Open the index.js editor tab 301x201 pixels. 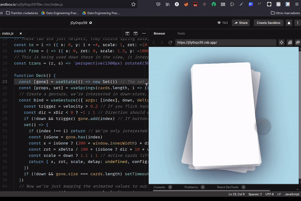[x=8, y=33]
